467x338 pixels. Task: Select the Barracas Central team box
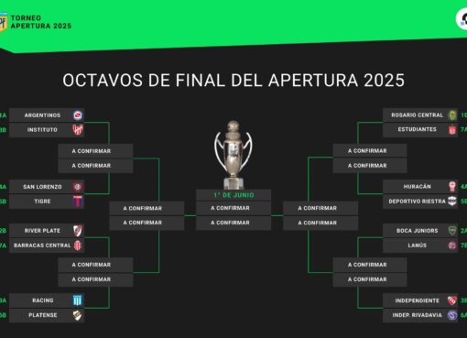[x=47, y=245]
